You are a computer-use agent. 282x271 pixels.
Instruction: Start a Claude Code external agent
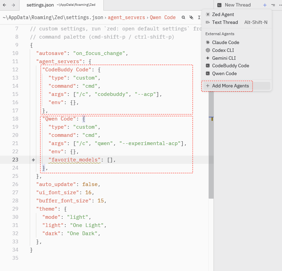coord(237,42)
